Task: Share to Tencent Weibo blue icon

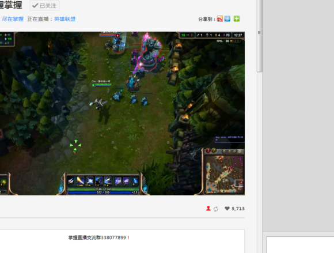Action: click(227, 19)
